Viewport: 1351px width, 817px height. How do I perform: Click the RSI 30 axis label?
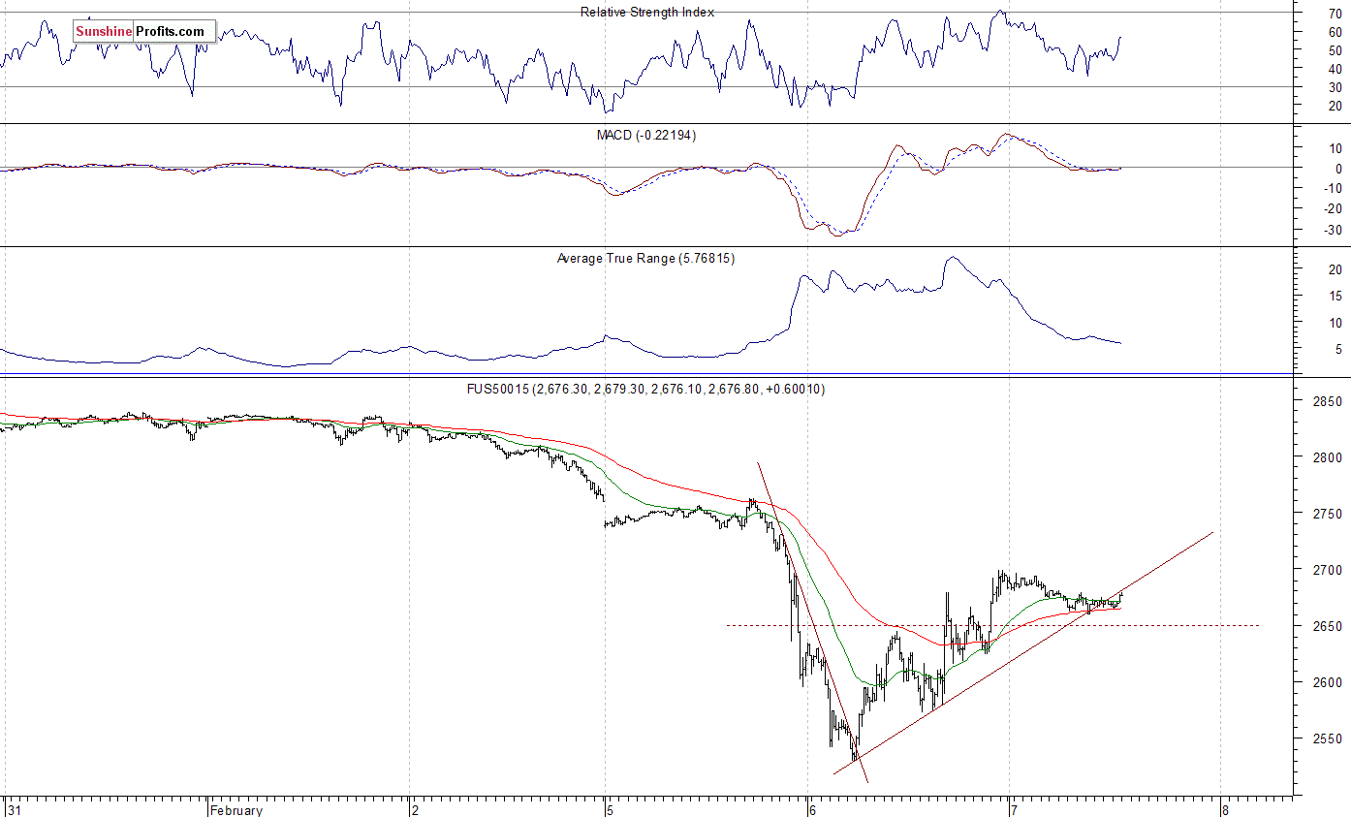click(1335, 87)
